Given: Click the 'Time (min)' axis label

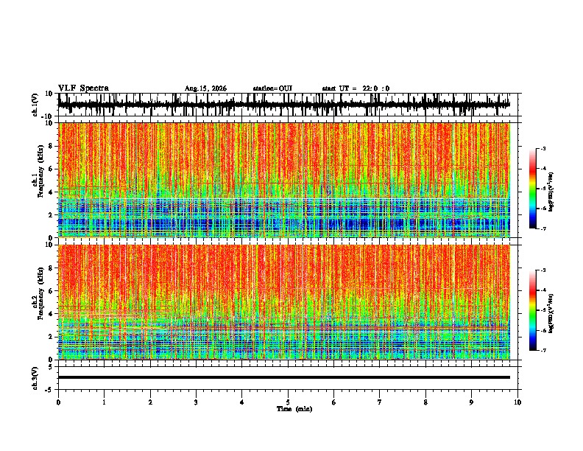Looking at the screenshot, I should [x=294, y=409].
